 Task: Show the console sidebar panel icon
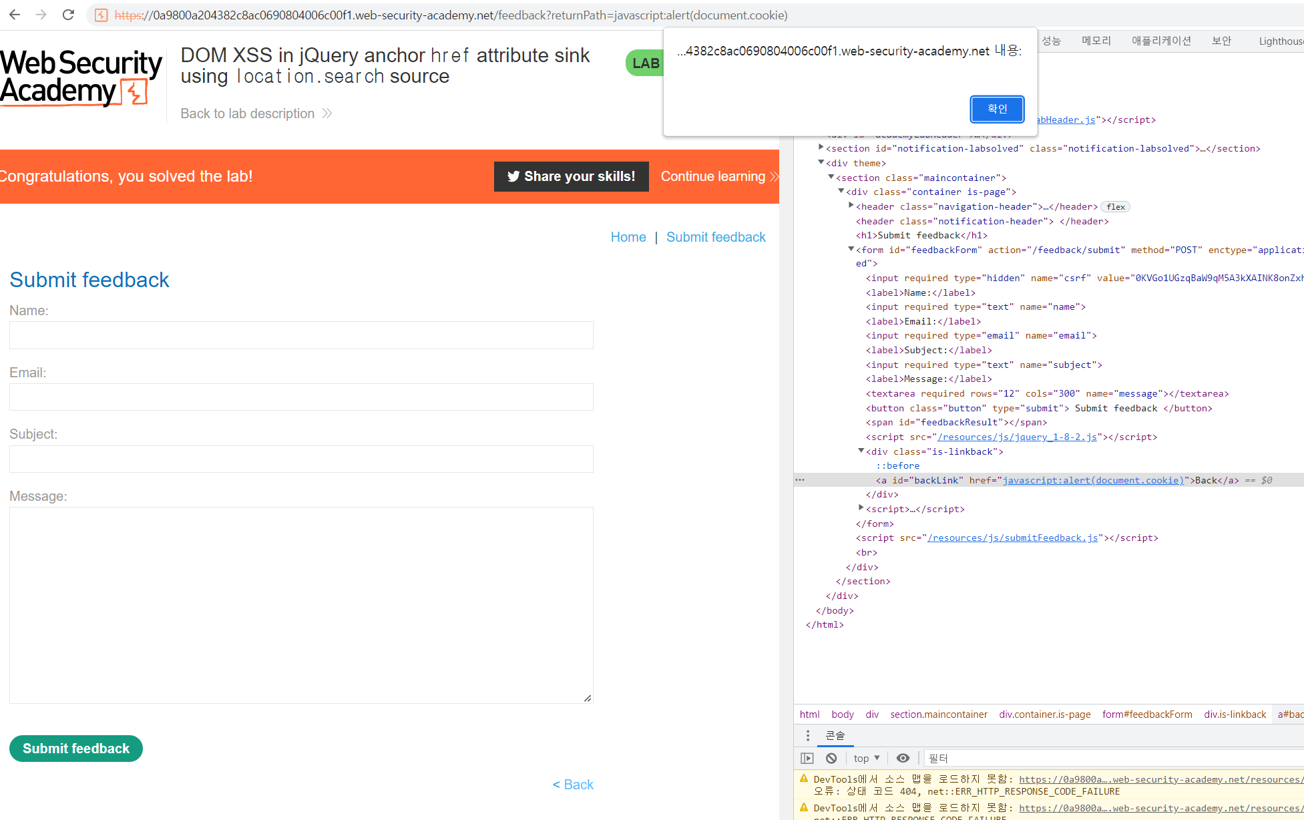coord(807,758)
